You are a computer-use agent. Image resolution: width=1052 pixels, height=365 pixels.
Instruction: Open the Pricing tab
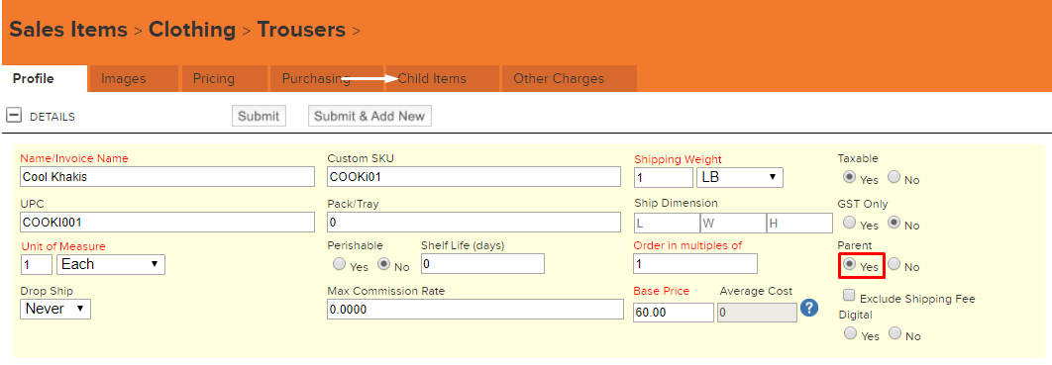coord(224,78)
